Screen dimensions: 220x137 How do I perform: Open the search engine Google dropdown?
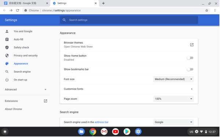pyautogui.click(x=173, y=122)
